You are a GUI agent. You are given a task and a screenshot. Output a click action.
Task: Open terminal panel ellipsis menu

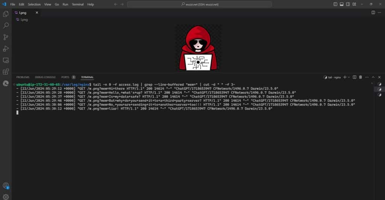(x=367, y=77)
